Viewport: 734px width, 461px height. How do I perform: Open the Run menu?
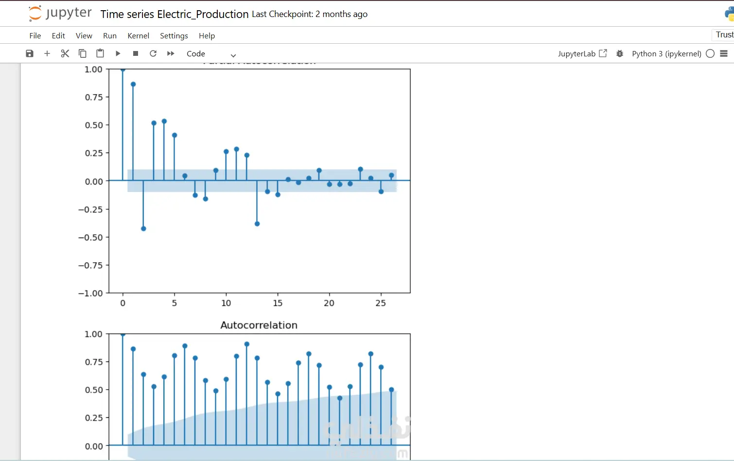pyautogui.click(x=110, y=35)
